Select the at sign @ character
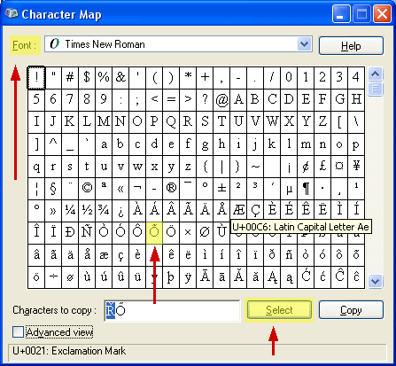This screenshot has height=366, width=396. coord(221,100)
